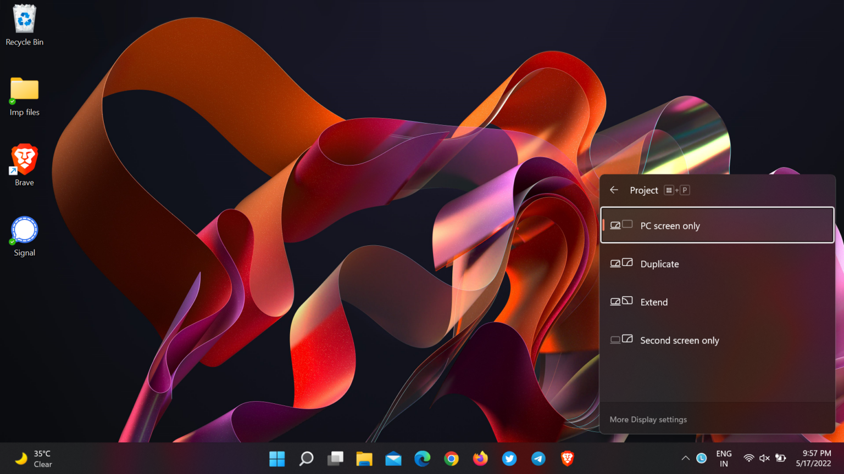Select Extend projection mode

pyautogui.click(x=717, y=302)
